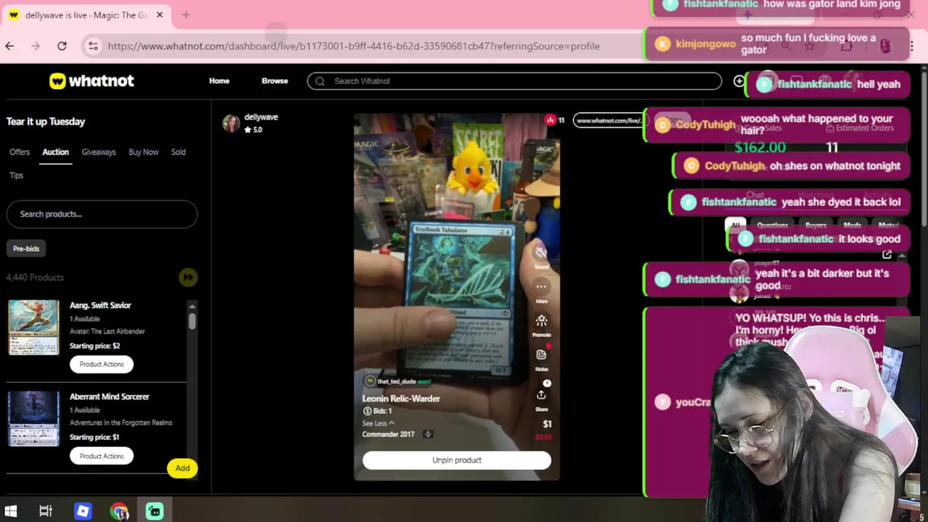Click that_ted_dude winner label
The image size is (928, 522).
(x=403, y=381)
